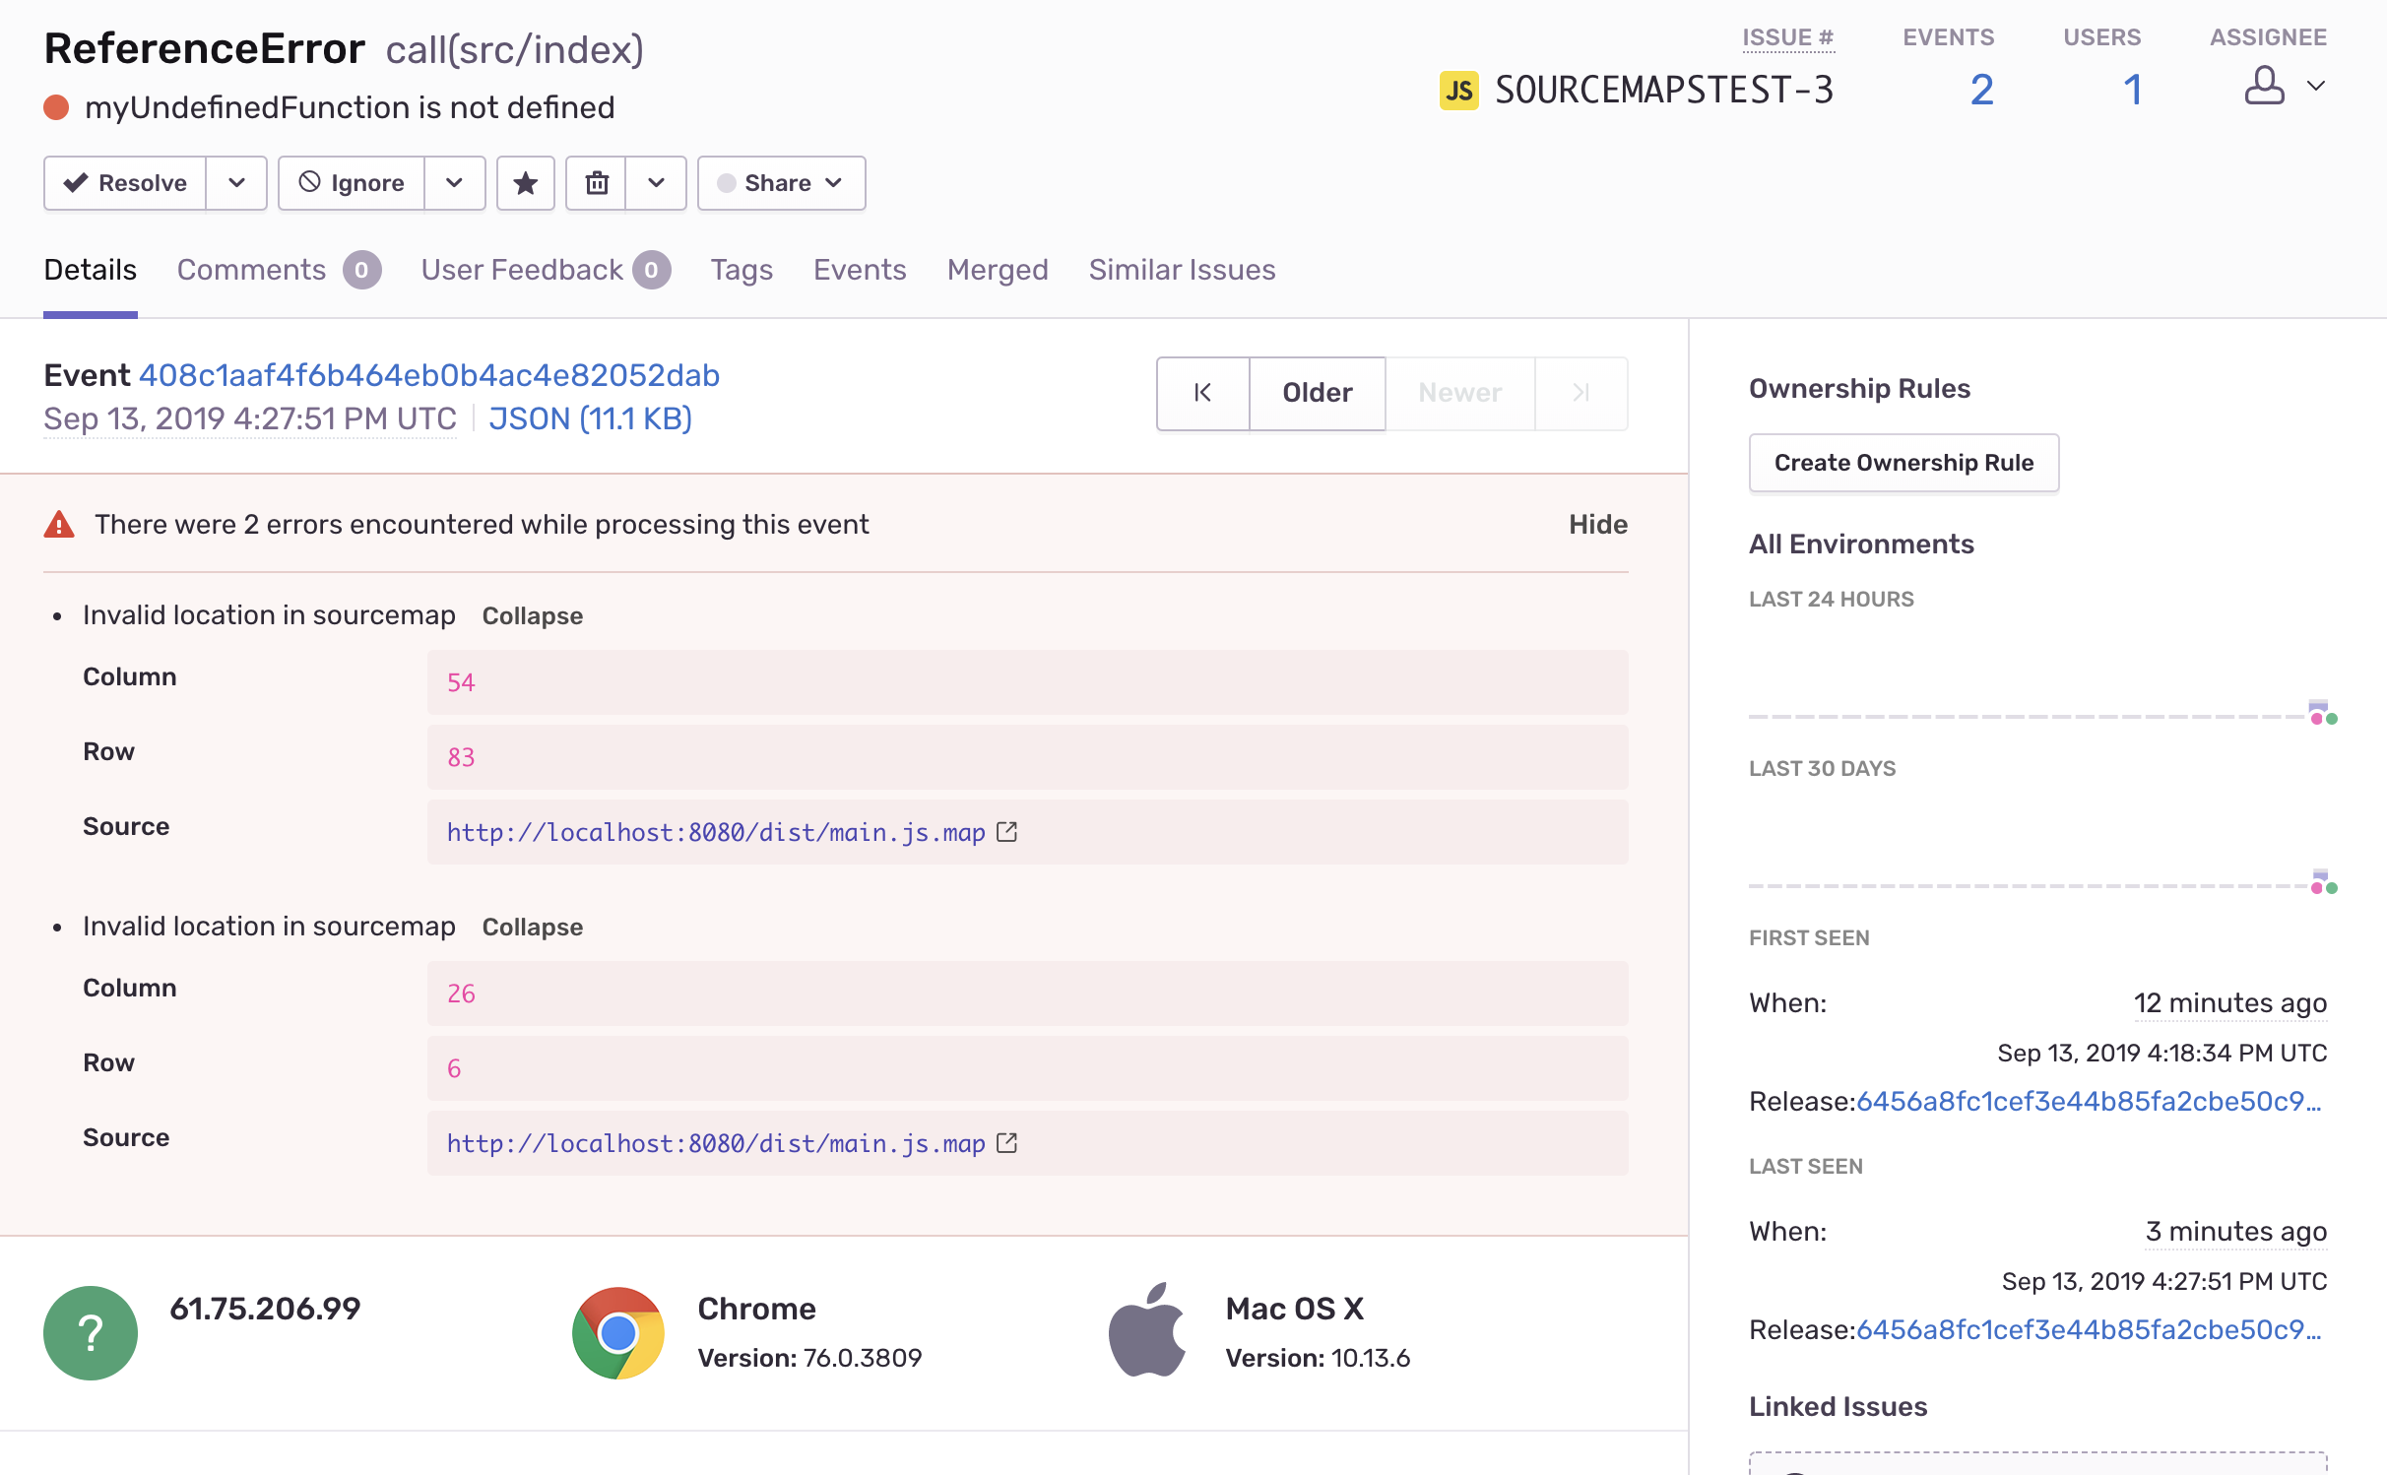Click the Chrome Version: 76.0.3809 text
Viewport: 2387px width, 1475px height.
tap(809, 1359)
